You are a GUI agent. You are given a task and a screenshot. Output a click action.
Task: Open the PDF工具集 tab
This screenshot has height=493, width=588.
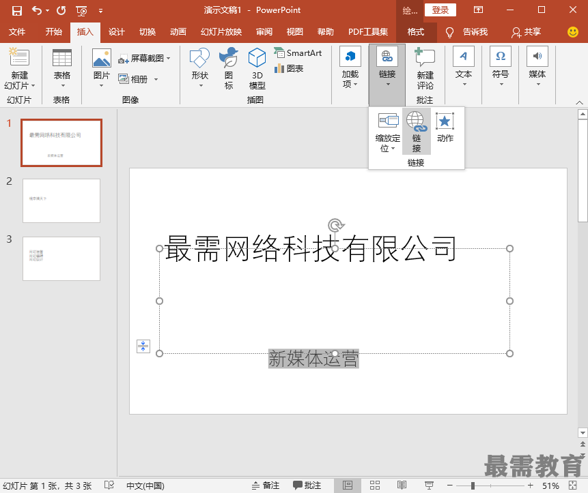[x=368, y=32]
